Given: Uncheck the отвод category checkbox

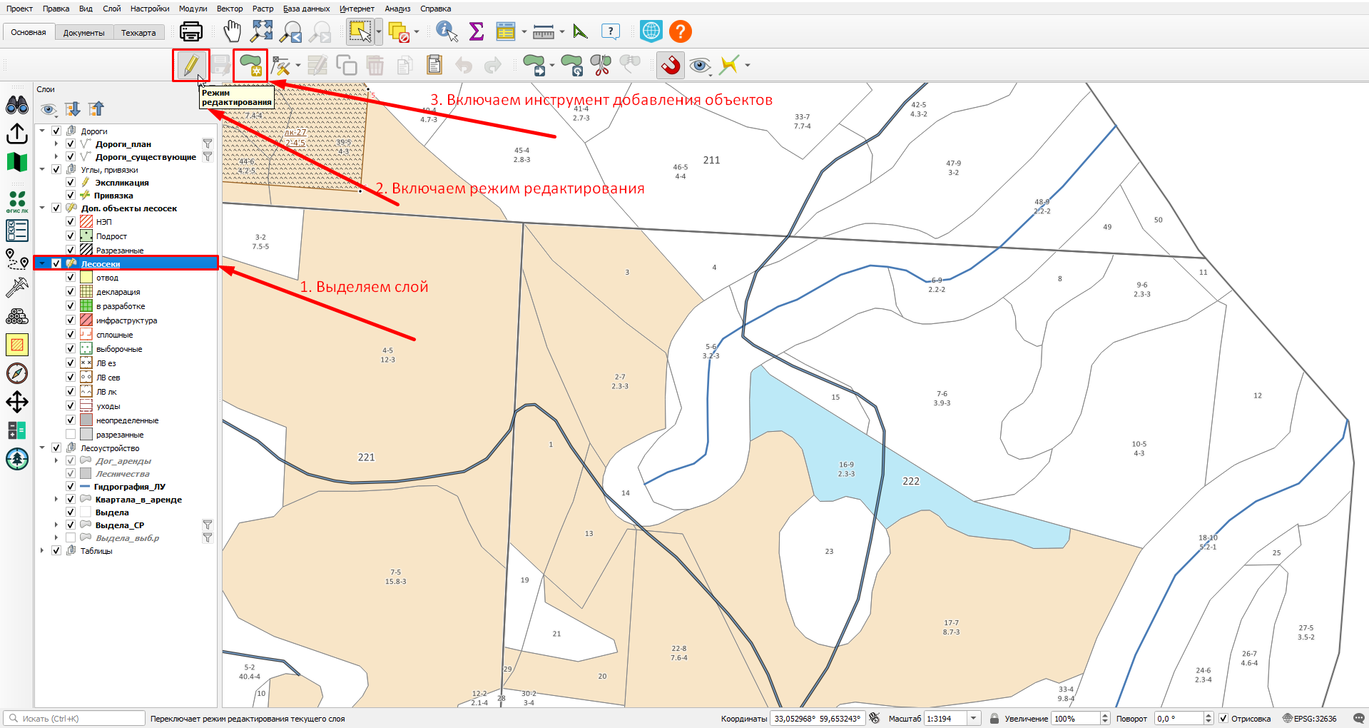Looking at the screenshot, I should [x=71, y=277].
